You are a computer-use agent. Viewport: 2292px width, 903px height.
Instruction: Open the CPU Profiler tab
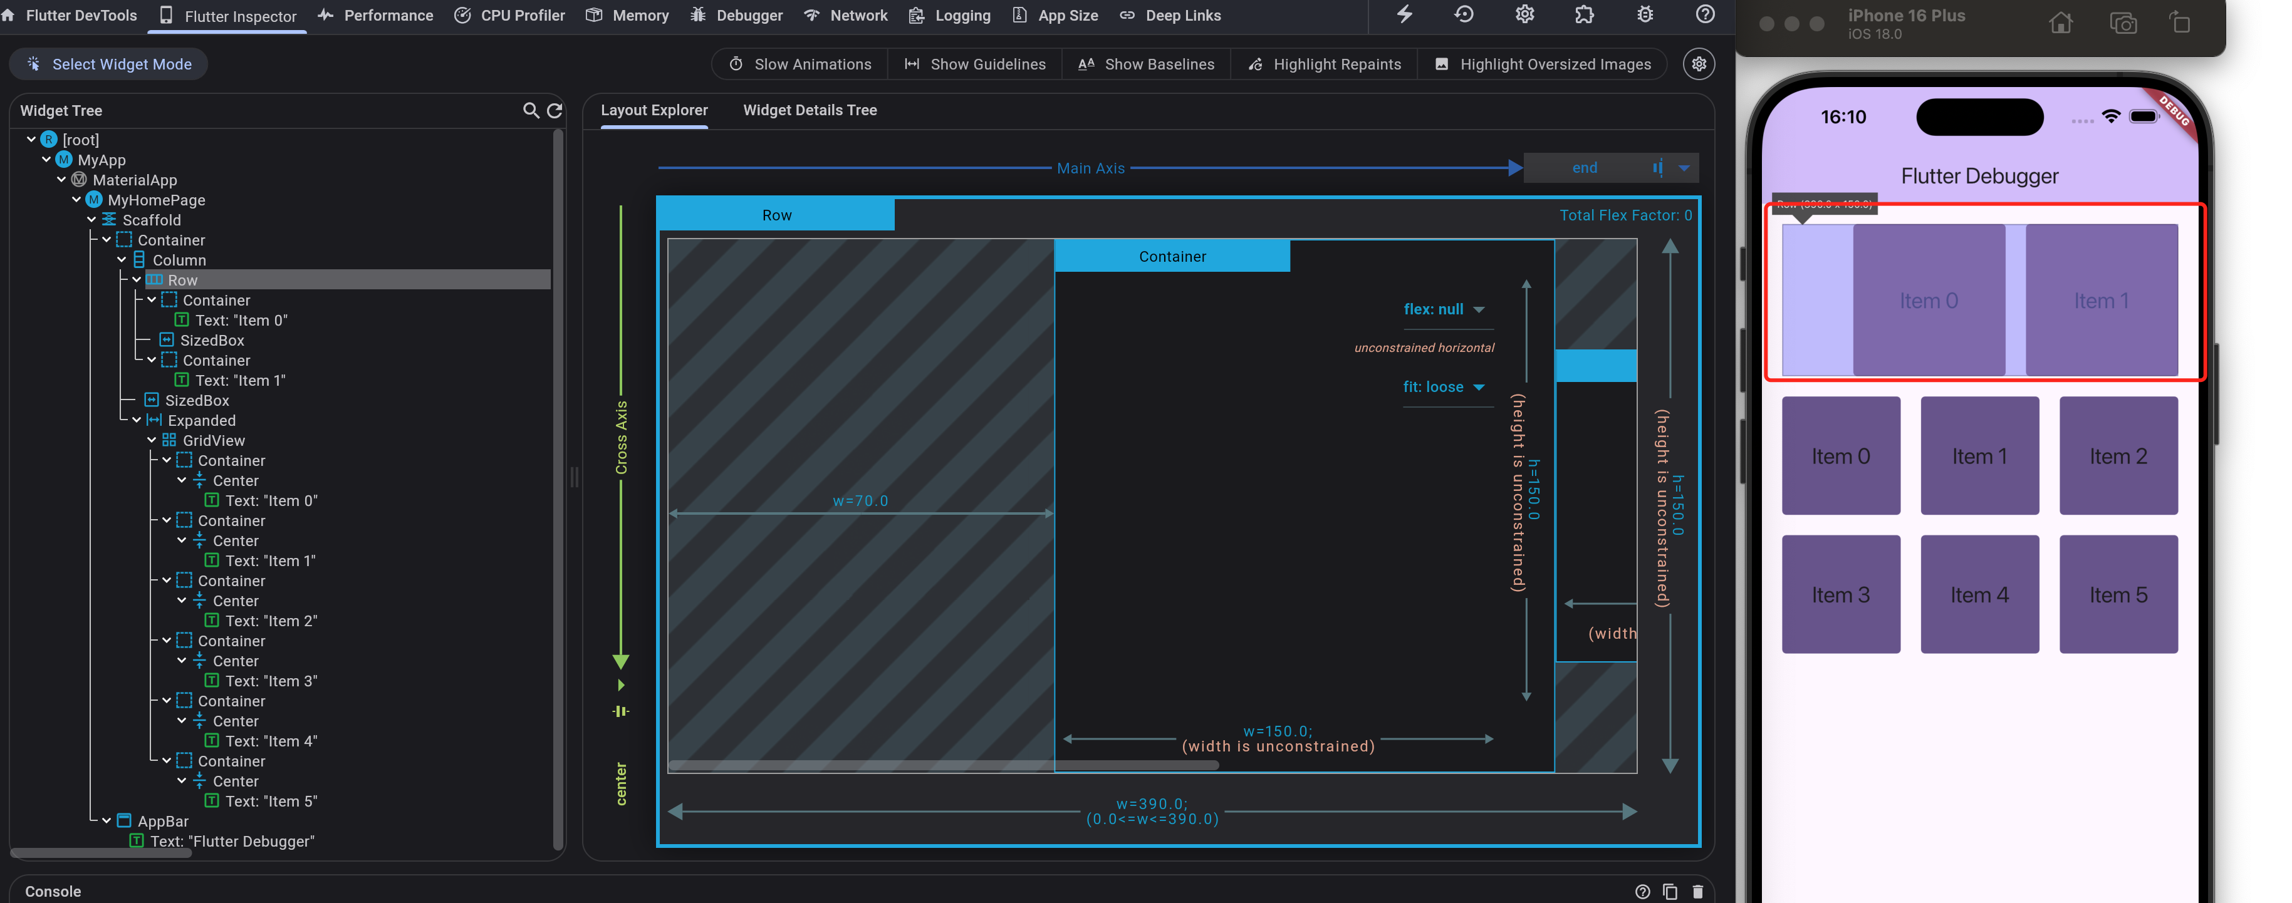coord(510,16)
